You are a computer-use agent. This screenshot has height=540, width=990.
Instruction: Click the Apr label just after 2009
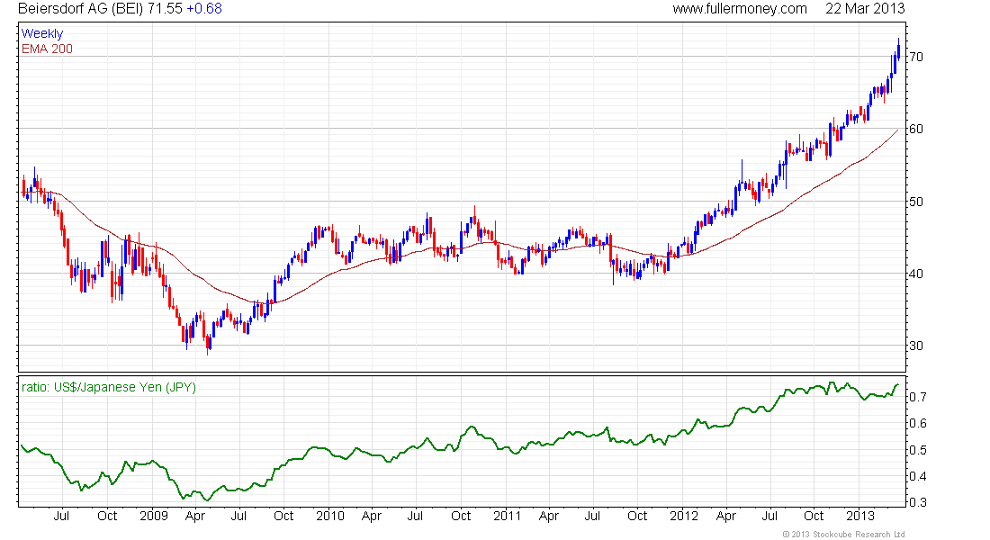pyautogui.click(x=195, y=516)
